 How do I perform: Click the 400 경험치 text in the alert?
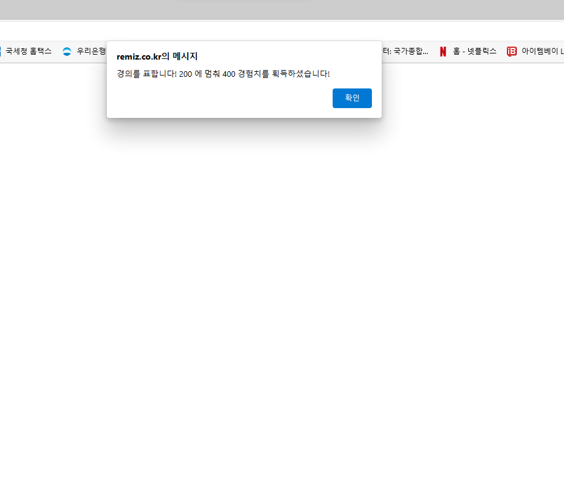242,74
